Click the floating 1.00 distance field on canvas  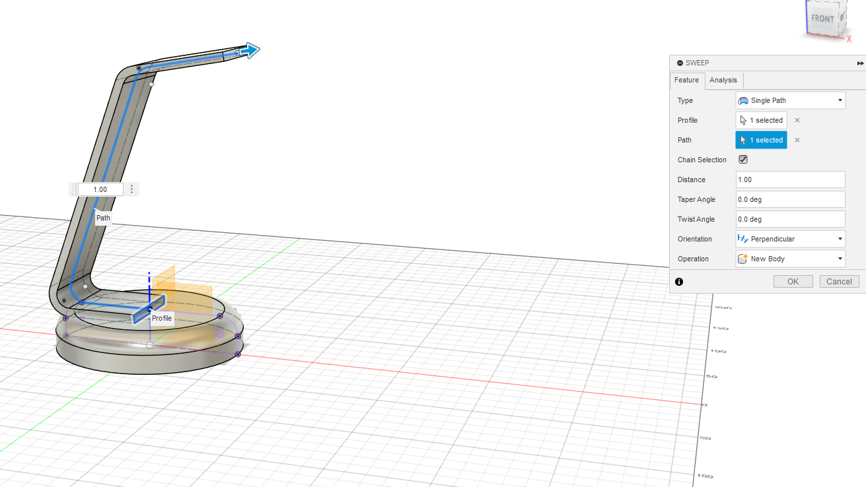[101, 189]
